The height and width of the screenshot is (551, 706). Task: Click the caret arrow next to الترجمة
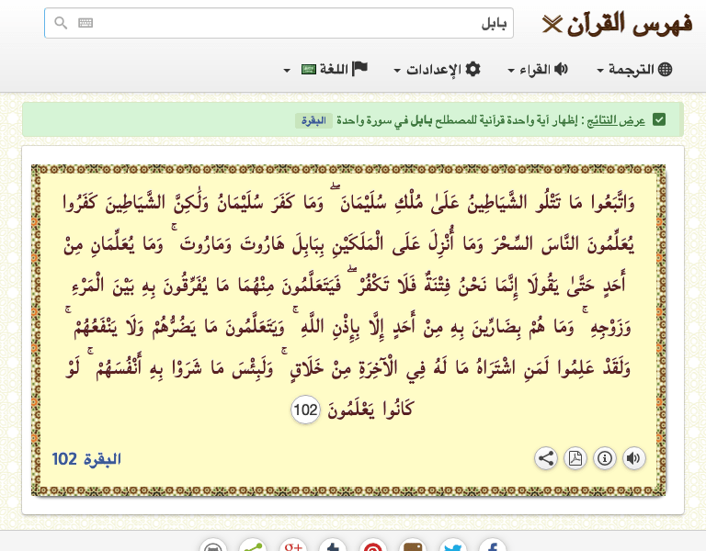click(600, 71)
